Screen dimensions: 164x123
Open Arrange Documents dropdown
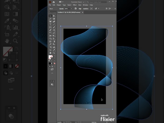pyautogui.click(x=61, y=2)
